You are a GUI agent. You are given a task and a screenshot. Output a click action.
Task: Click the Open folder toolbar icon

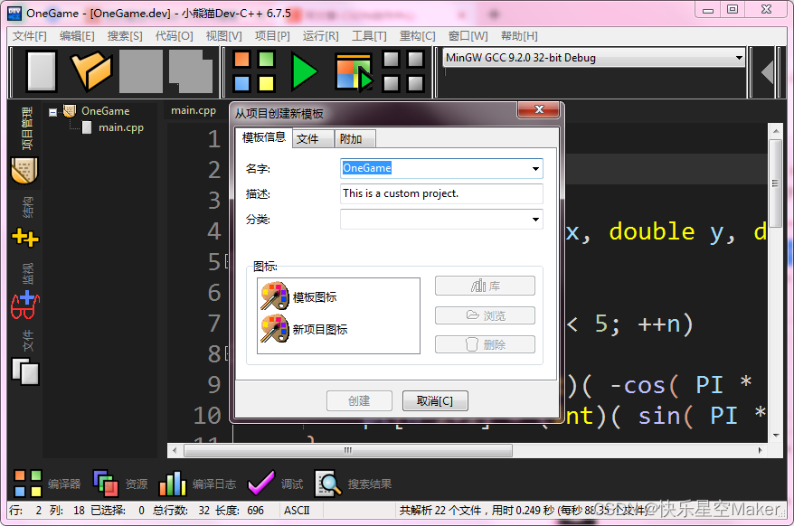[x=91, y=71]
